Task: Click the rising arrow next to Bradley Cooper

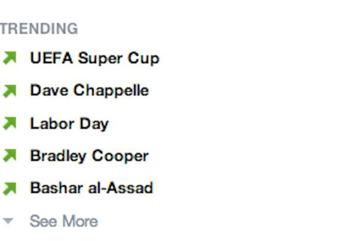Action: 9,156
